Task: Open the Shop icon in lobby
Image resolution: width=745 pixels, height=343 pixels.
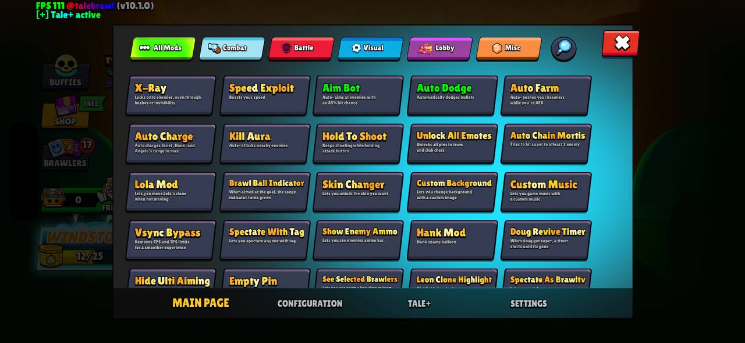Action: point(65,112)
